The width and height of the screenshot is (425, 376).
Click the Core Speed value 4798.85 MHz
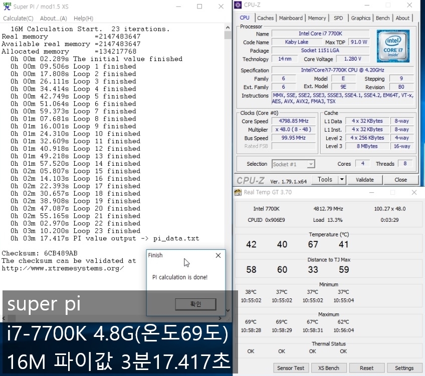click(x=294, y=121)
